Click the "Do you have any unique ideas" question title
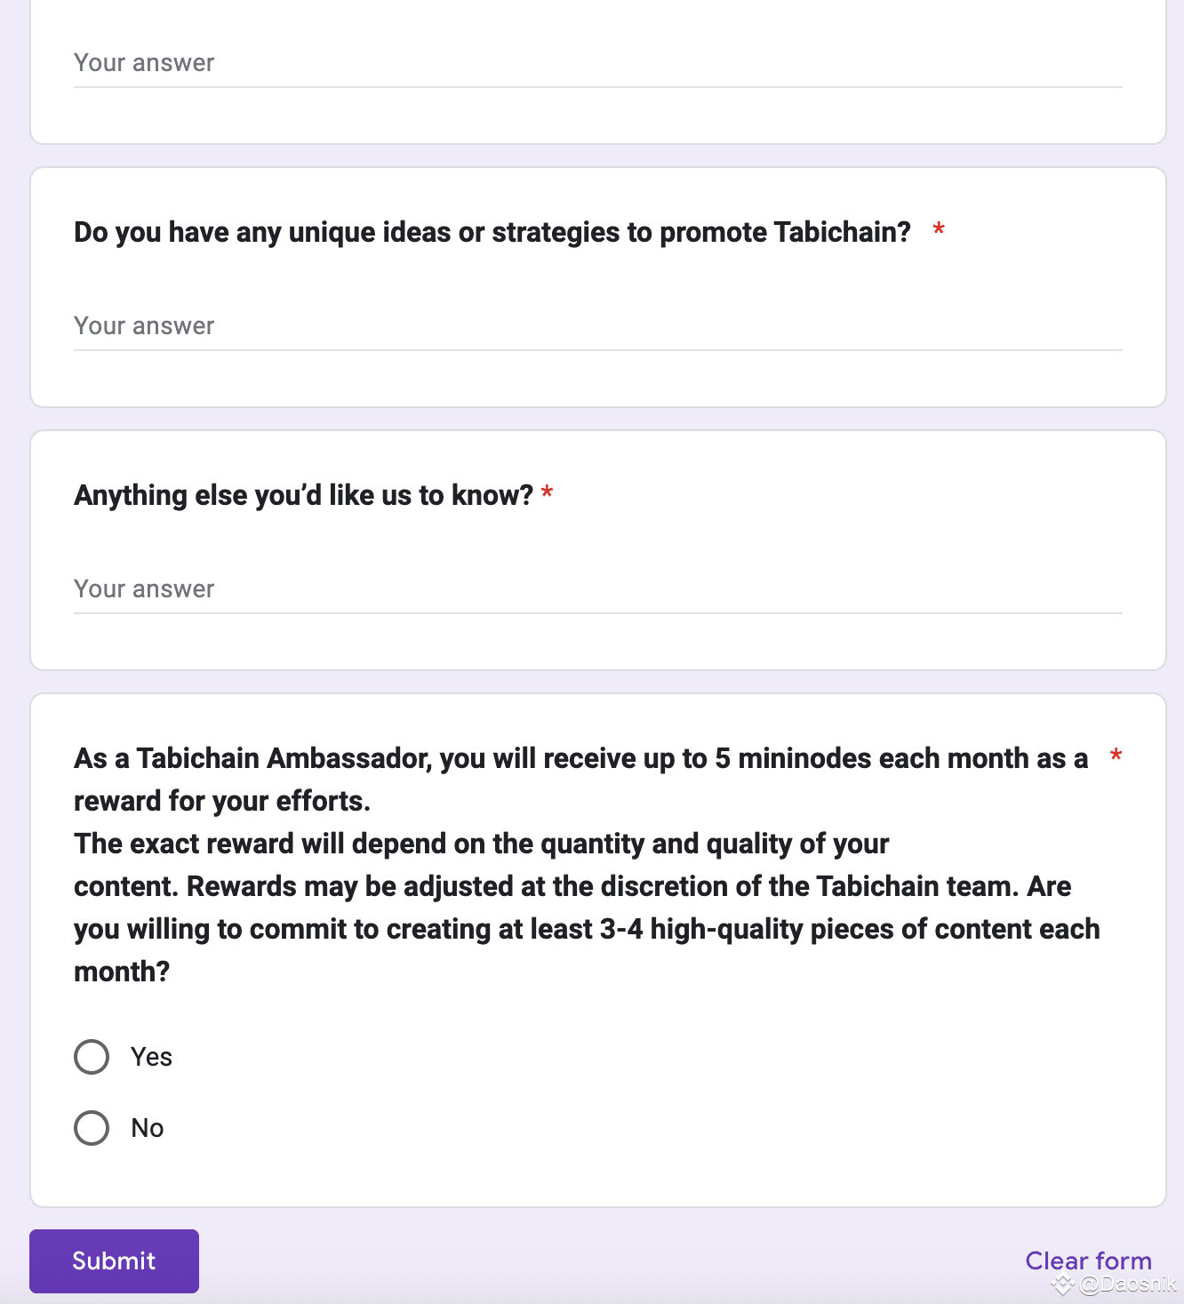The width and height of the screenshot is (1184, 1304). pyautogui.click(x=492, y=232)
